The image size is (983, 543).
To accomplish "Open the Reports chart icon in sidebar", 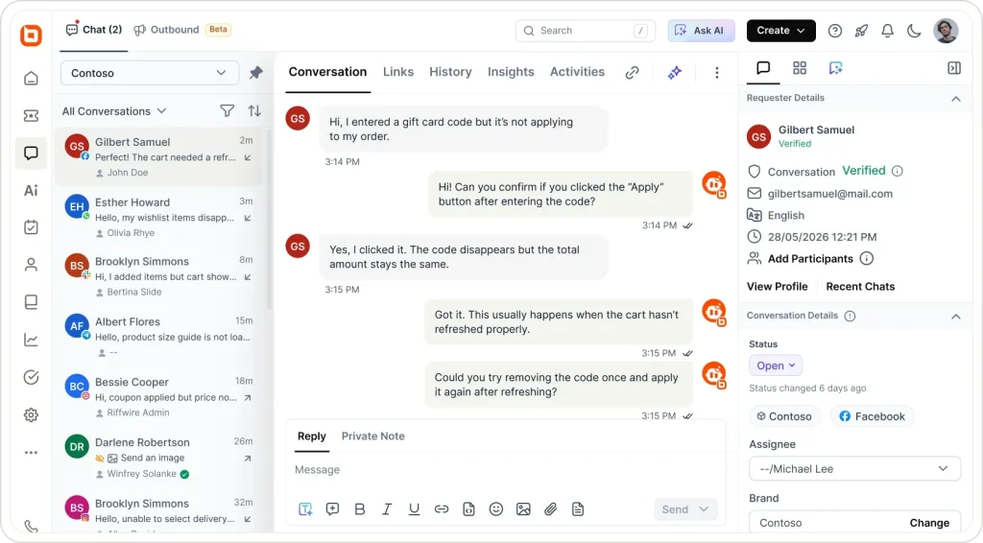I will (x=31, y=340).
